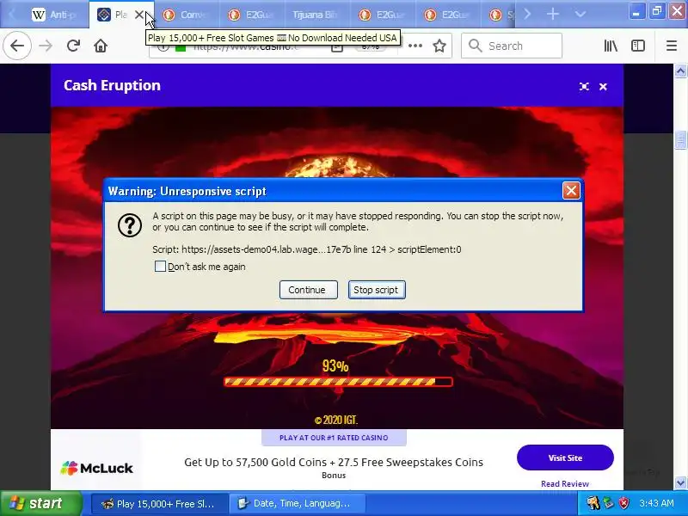This screenshot has width=688, height=516.
Task: Close the Unresponsive script dialog
Action: pyautogui.click(x=571, y=191)
